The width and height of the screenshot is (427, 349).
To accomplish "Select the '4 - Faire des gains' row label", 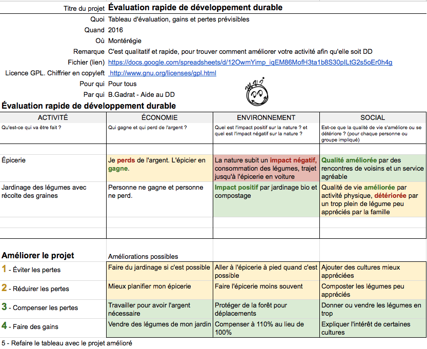I will (x=53, y=327).
